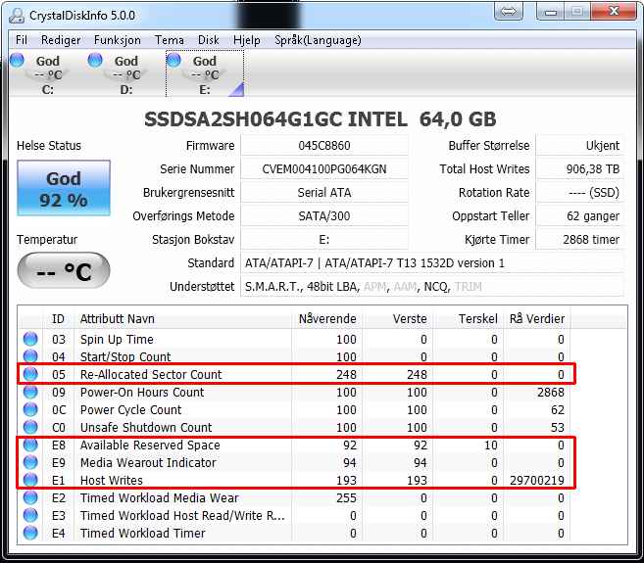Click the Rotation Rate value ---- (SSD)
This screenshot has width=644, height=563.
point(579,193)
